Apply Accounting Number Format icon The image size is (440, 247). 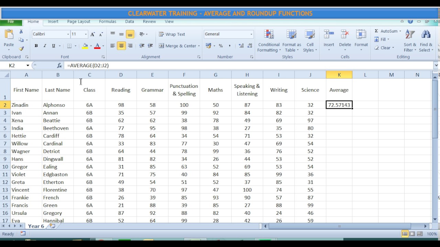pos(208,46)
